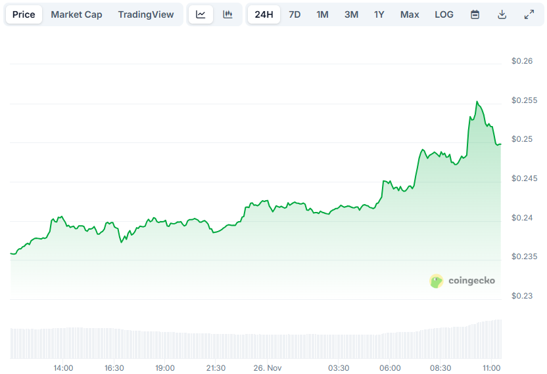This screenshot has width=547, height=374.
Task: Open the Market Cap tab
Action: [76, 14]
